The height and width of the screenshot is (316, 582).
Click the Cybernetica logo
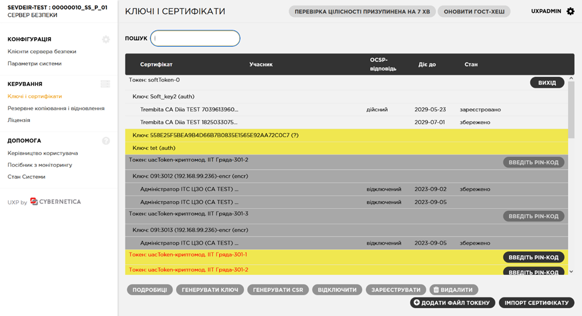56,202
